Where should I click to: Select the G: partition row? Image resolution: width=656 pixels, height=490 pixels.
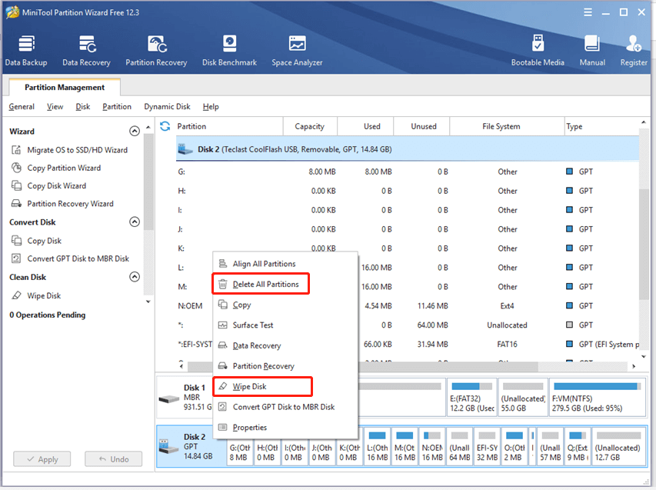[x=407, y=172]
